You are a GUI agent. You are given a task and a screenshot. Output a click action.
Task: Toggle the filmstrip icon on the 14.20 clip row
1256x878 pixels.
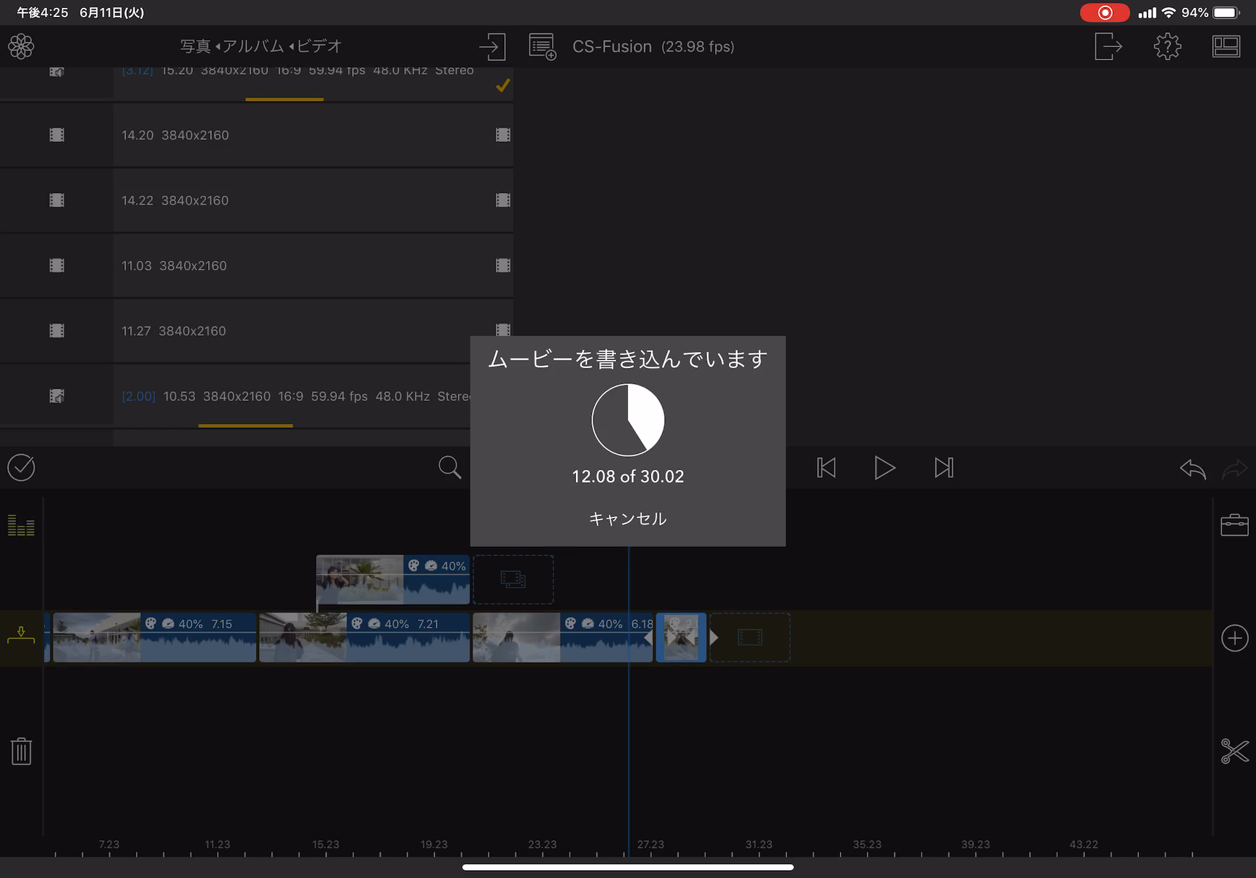point(502,135)
